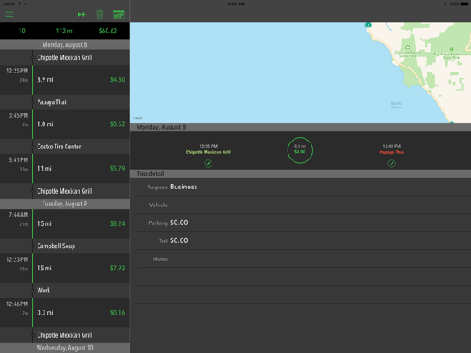Viewport: 471px width, 353px height.
Task: Open the calendar report icon
Action: (x=119, y=14)
